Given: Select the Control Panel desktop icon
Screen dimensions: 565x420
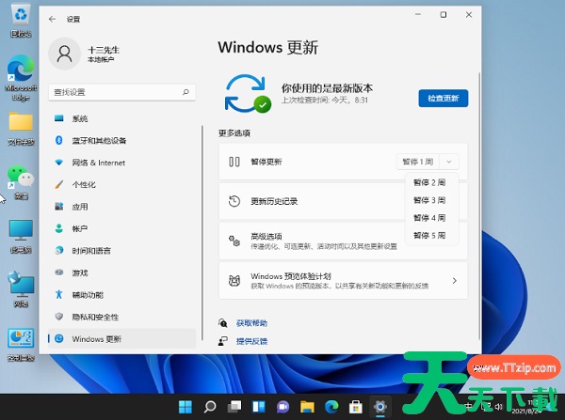Looking at the screenshot, I should [21, 345].
